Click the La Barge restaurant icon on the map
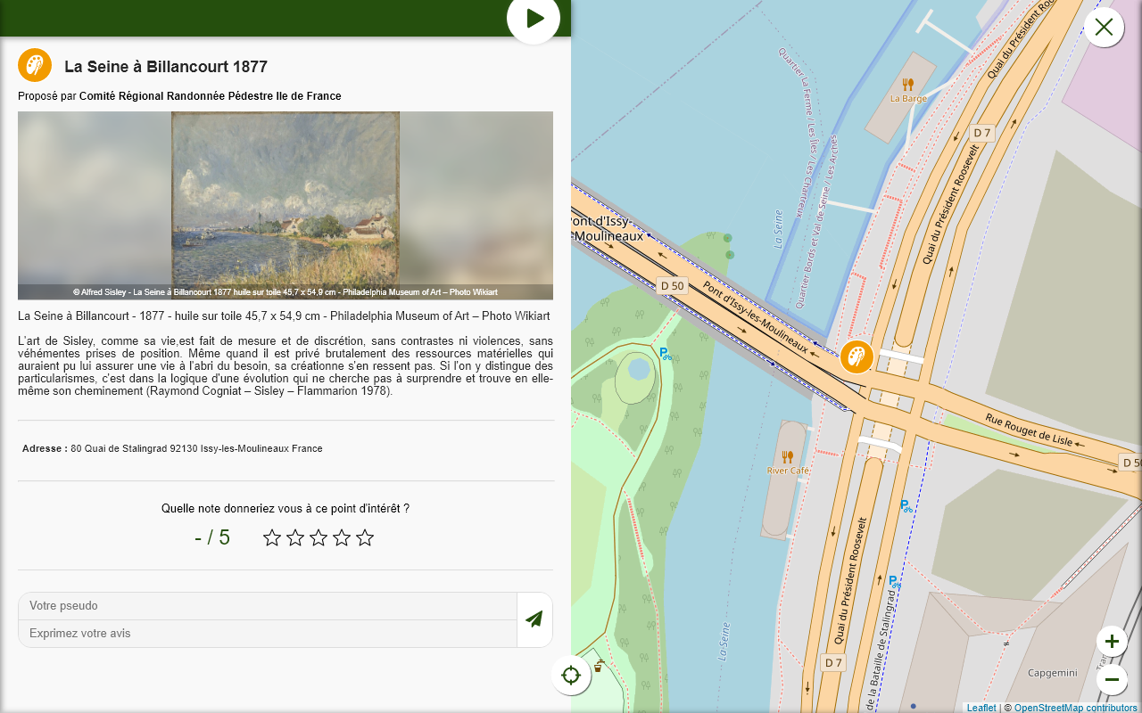1142x713 pixels. coord(908,85)
